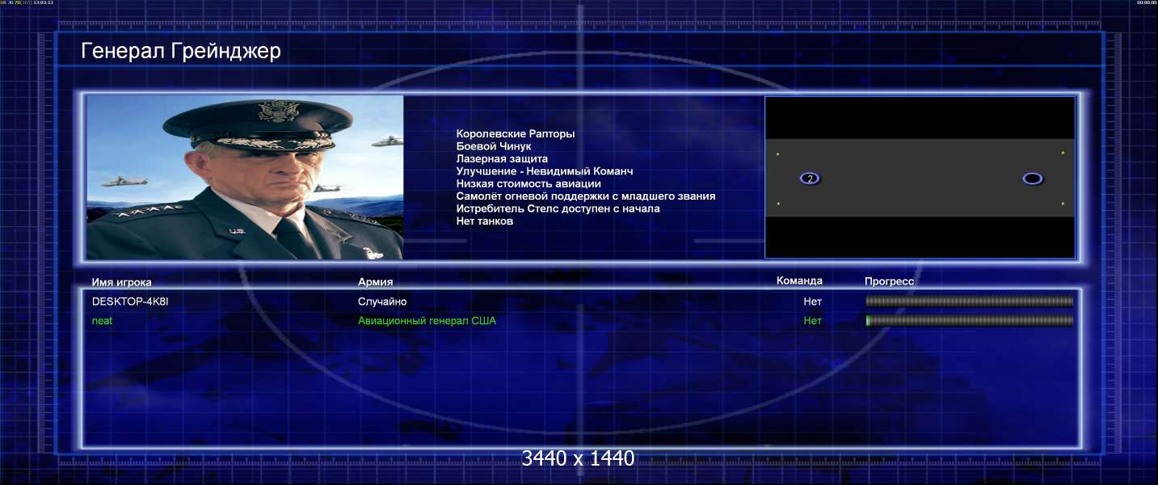Select player name 'neat'

pos(102,321)
